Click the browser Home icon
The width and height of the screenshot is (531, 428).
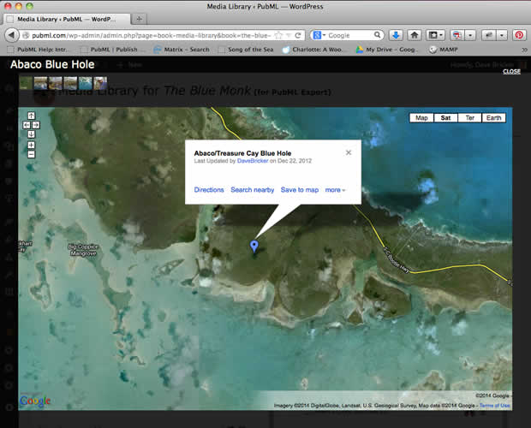415,35
